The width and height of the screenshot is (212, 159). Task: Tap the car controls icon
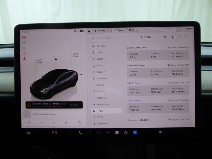(29, 133)
